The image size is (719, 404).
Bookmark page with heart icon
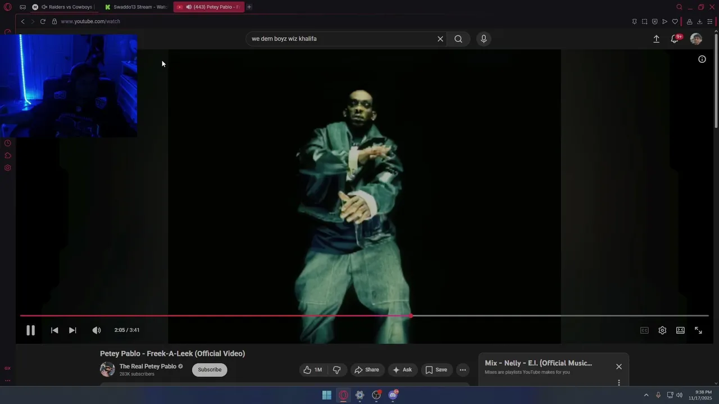click(x=675, y=21)
